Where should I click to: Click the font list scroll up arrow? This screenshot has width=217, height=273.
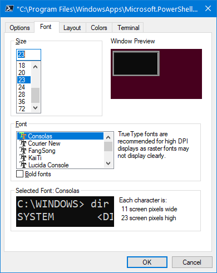click(x=108, y=137)
